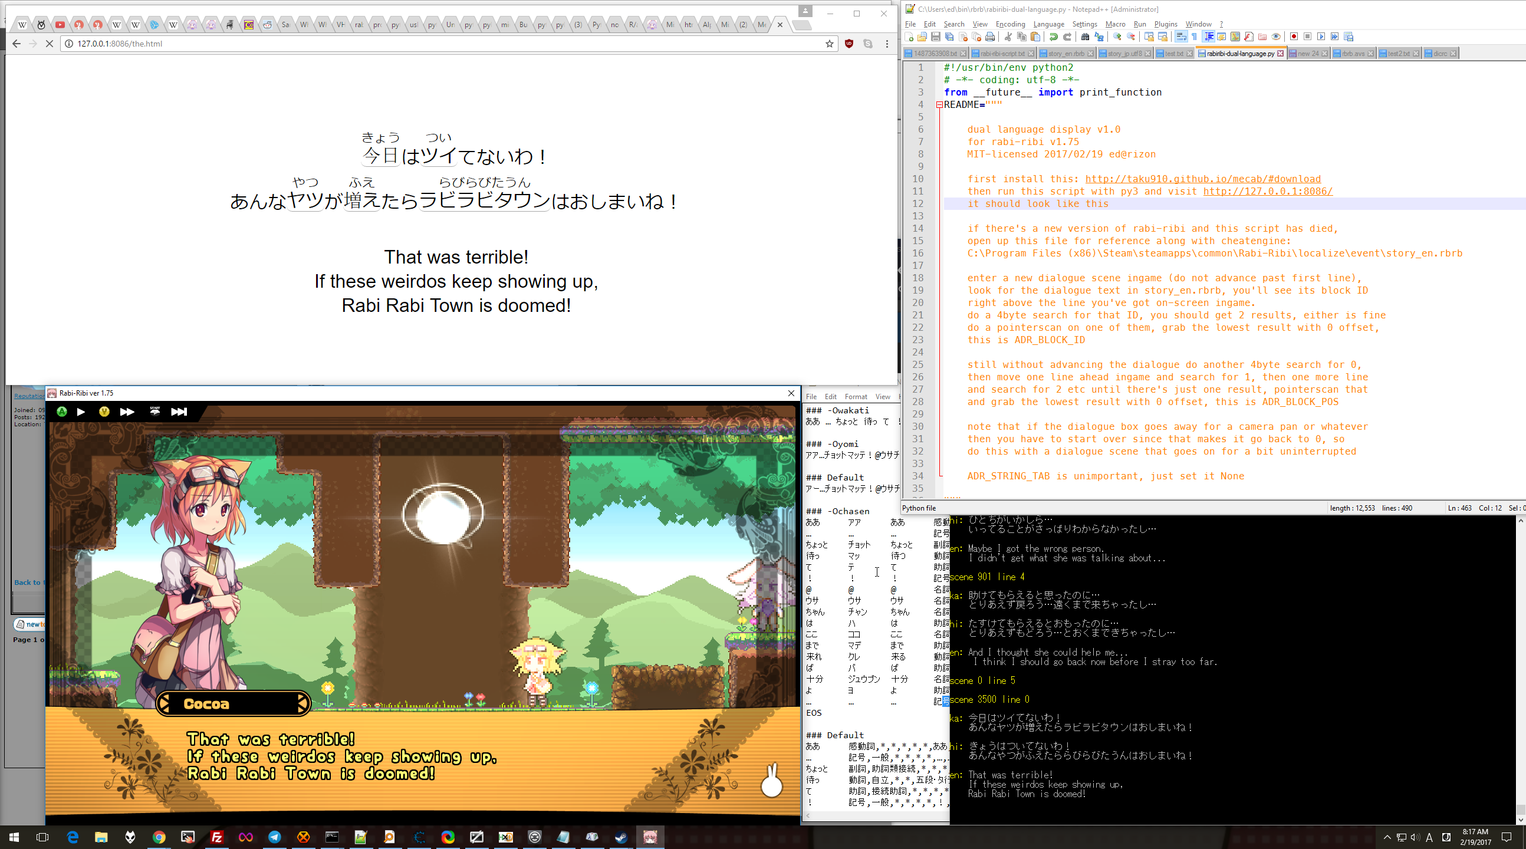Click the Redo arrow in Notepad++ toolbar
This screenshot has width=1526, height=849.
click(1067, 37)
